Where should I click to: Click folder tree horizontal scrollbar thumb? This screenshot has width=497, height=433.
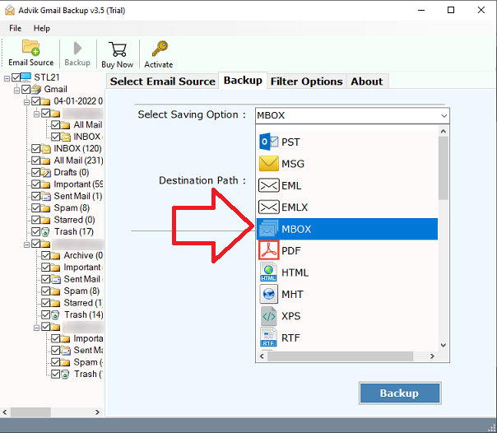click(x=30, y=412)
